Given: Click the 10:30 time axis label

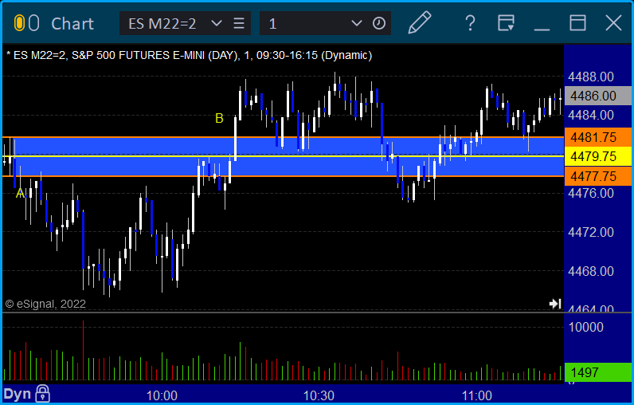Looking at the screenshot, I should click(x=319, y=395).
